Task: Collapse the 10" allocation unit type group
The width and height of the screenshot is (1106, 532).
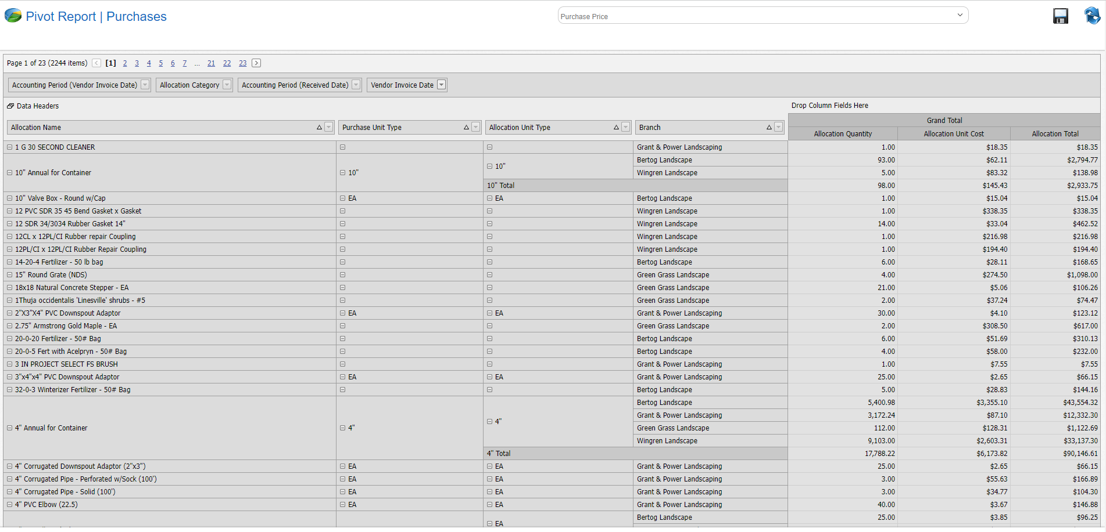Action: (x=489, y=167)
